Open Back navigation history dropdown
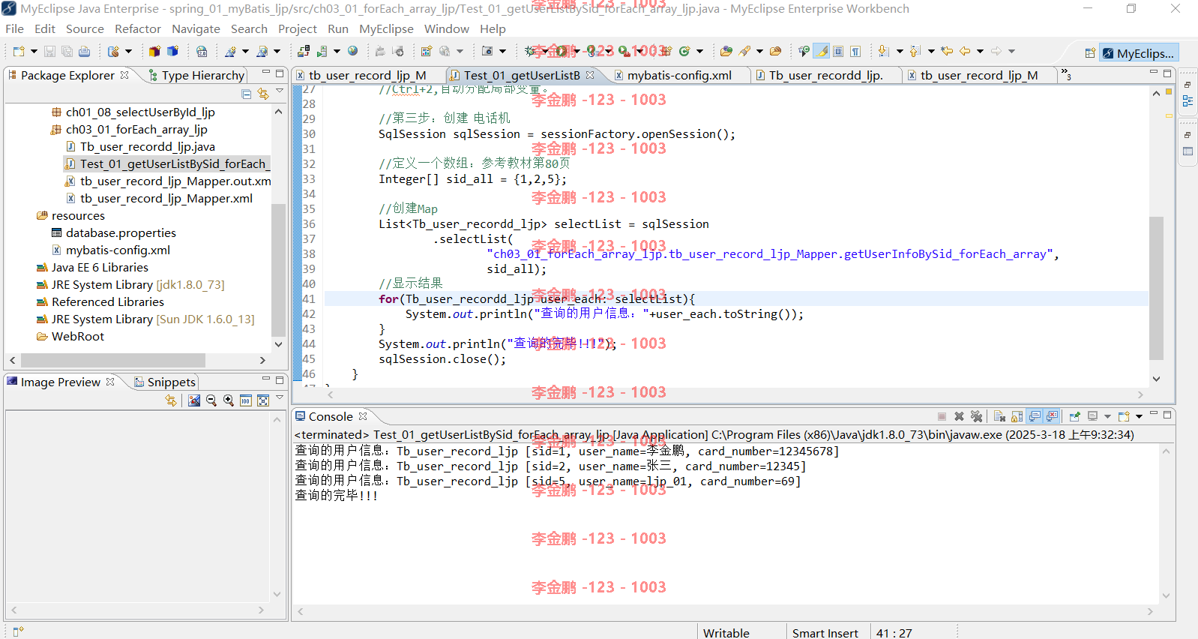Viewport: 1198px width, 639px height. click(980, 51)
